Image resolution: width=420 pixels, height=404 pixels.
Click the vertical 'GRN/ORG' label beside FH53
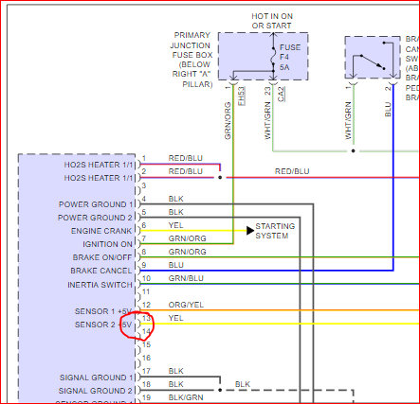[228, 121]
